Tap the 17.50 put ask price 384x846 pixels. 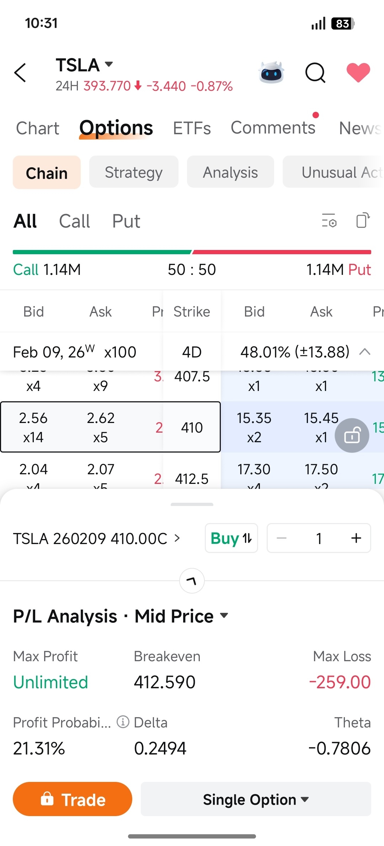click(x=321, y=469)
